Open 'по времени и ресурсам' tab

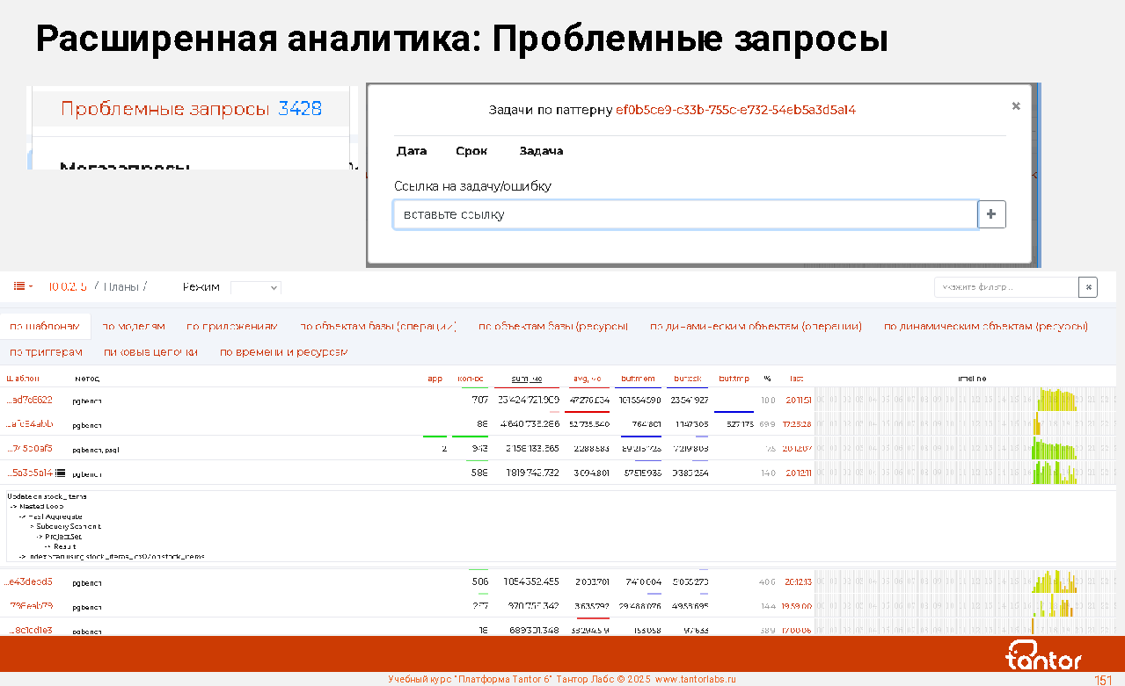pos(284,352)
